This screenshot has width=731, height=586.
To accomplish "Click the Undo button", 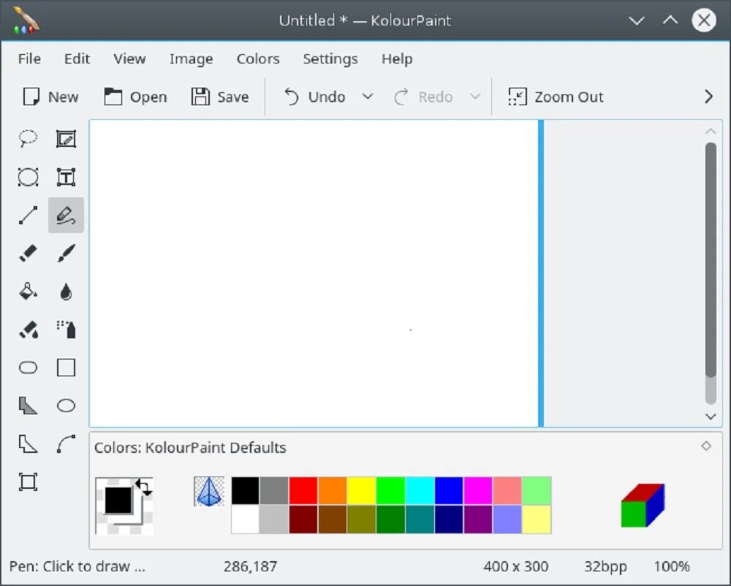I will (x=314, y=97).
